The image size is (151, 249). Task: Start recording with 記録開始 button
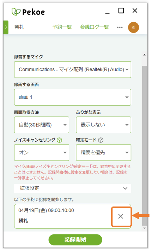(75, 239)
